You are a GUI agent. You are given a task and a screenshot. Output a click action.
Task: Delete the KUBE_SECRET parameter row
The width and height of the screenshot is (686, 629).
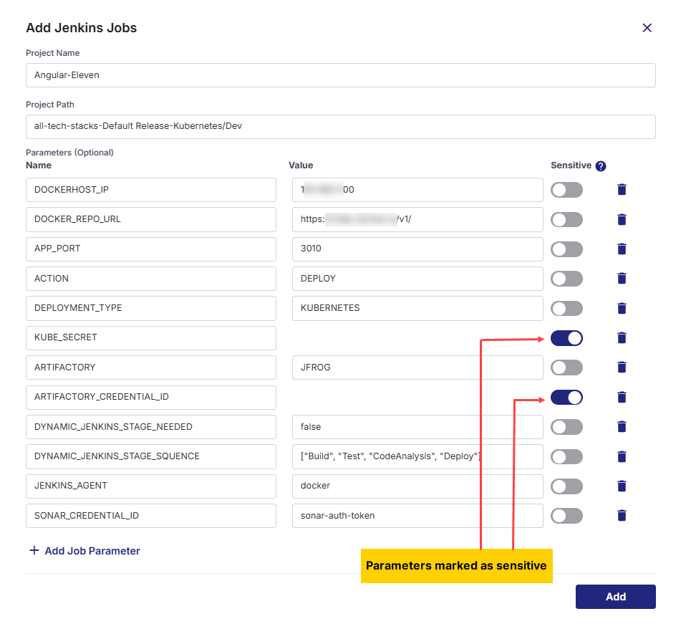pos(622,338)
